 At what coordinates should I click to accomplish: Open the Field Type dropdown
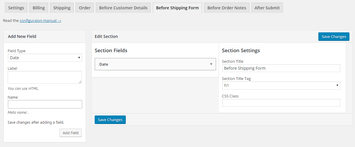point(45,58)
